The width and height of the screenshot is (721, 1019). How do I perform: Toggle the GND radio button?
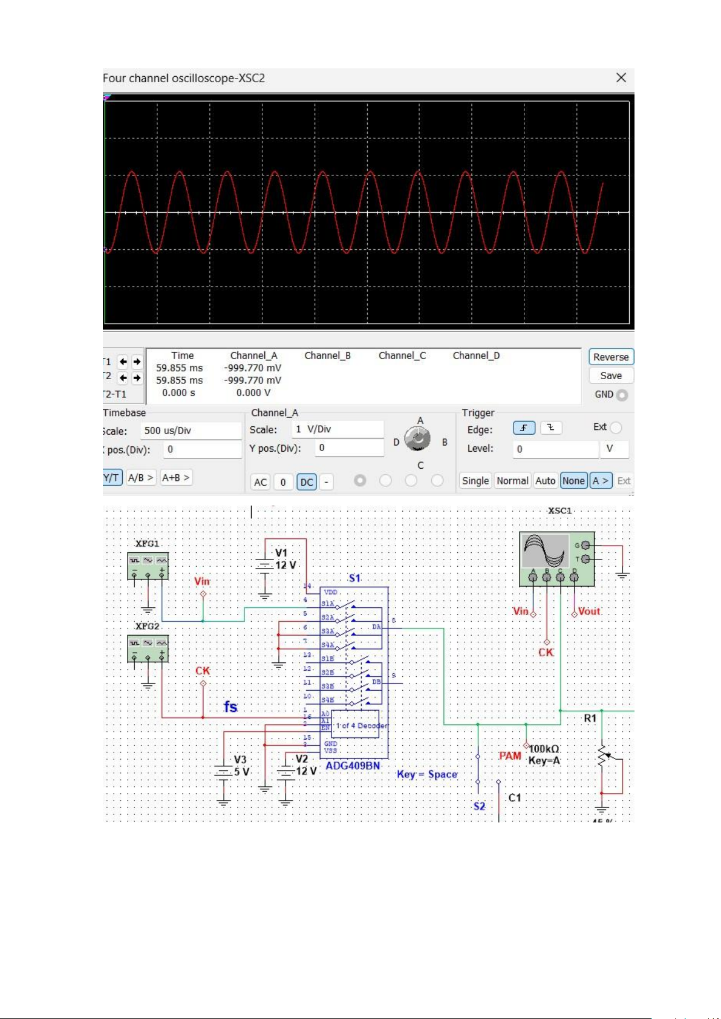[622, 395]
